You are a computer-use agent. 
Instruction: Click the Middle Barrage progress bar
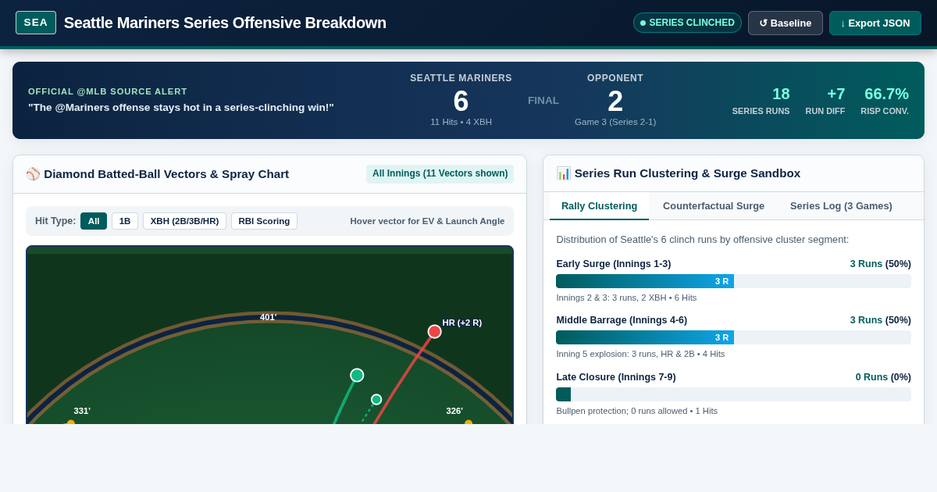pos(733,337)
